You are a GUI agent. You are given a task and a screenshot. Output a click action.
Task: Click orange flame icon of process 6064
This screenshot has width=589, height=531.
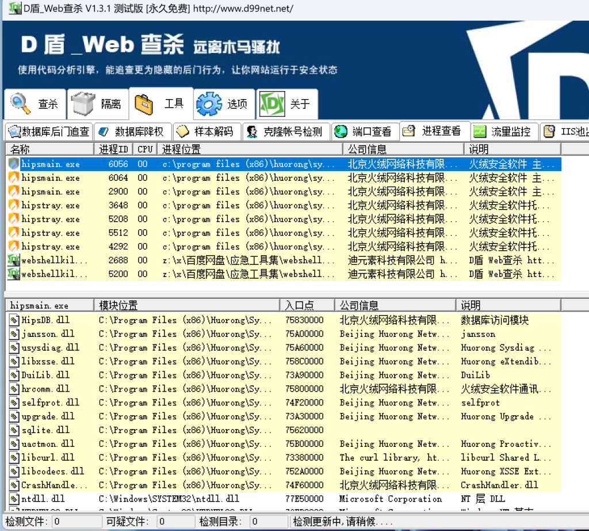pos(14,177)
